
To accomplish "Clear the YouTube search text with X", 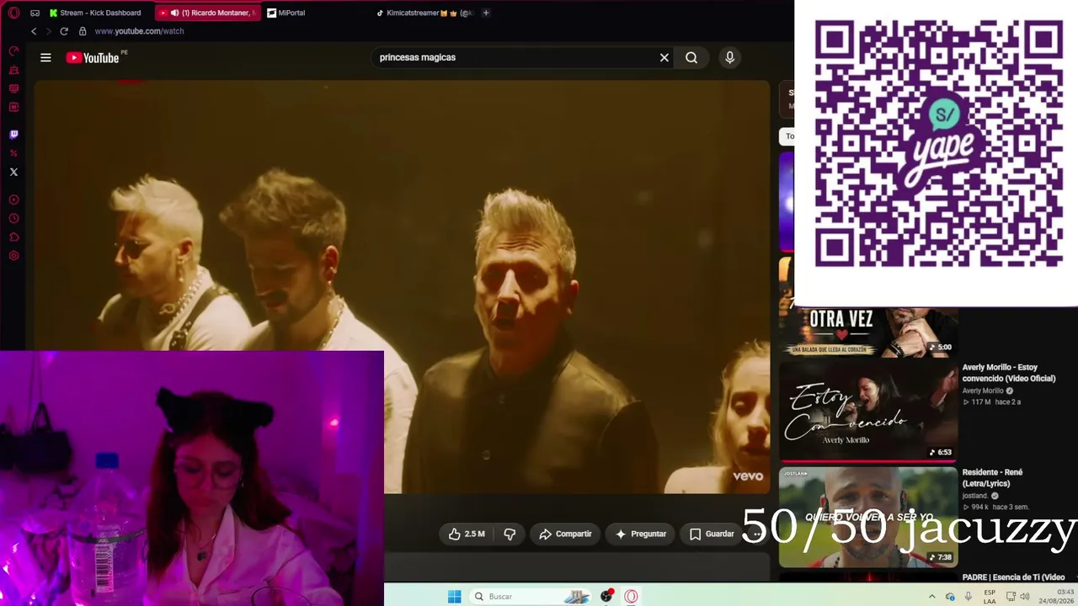I will click(x=664, y=57).
